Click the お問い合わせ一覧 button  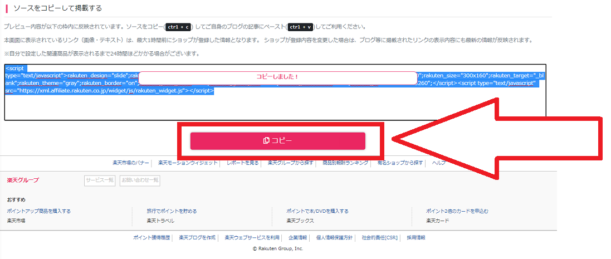point(140,180)
